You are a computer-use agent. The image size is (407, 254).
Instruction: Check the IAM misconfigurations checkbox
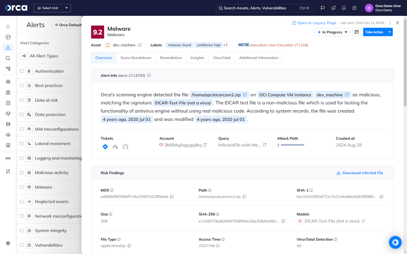(22, 129)
